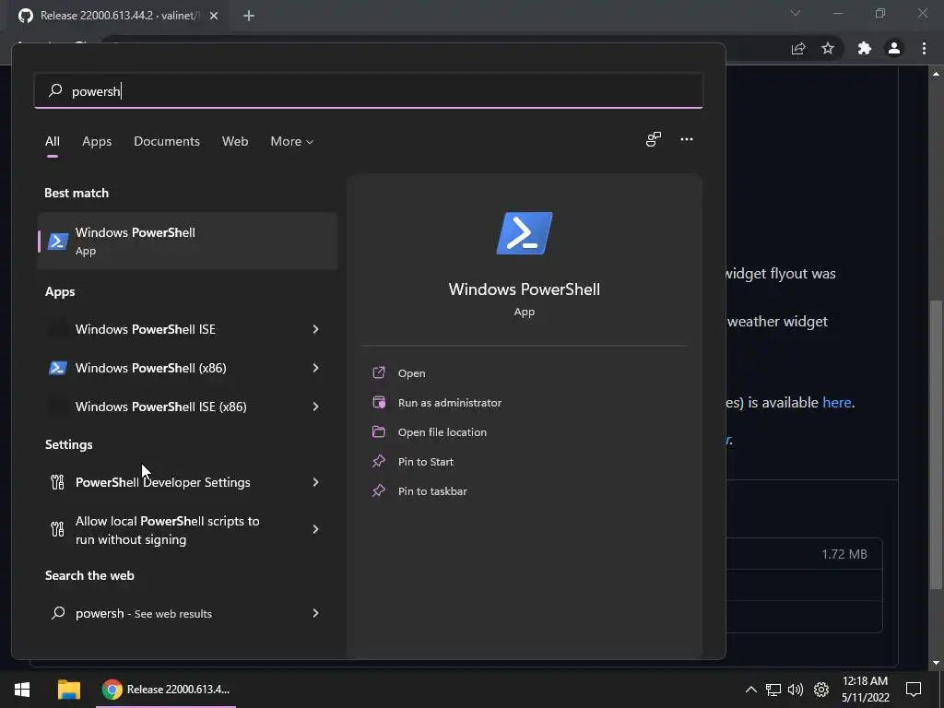Click the large PowerShell logo in preview pane
Image resolution: width=944 pixels, height=708 pixels.
tap(524, 233)
